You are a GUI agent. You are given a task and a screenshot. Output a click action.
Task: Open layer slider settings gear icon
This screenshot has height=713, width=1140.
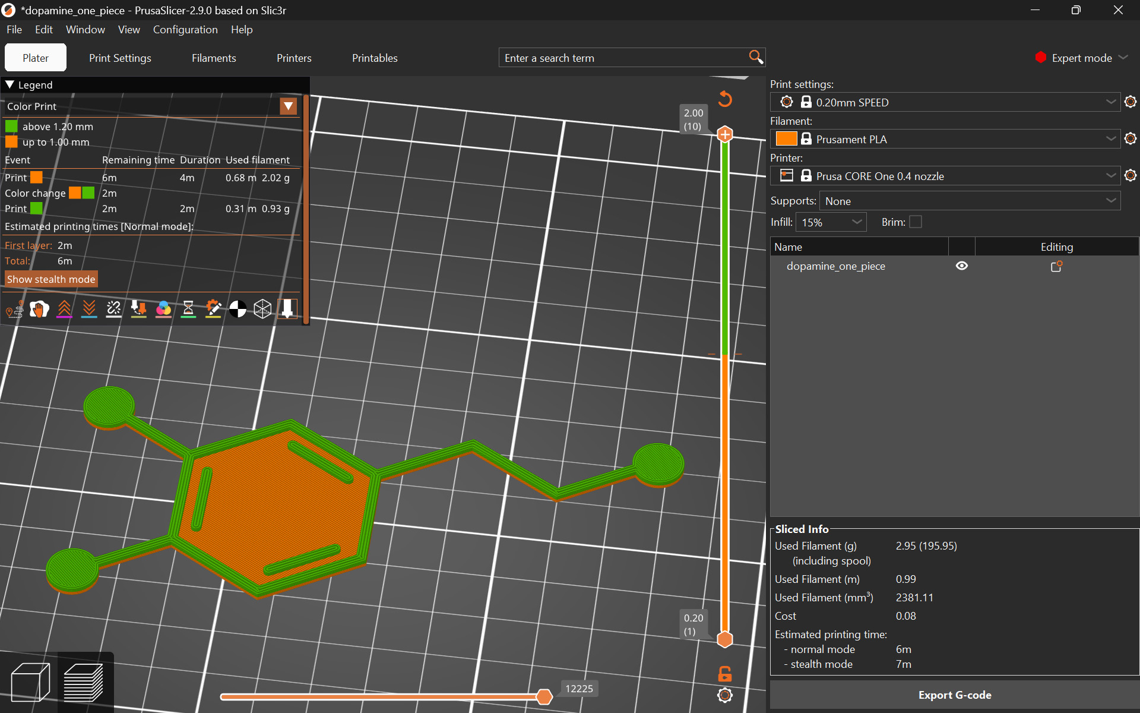tap(725, 695)
